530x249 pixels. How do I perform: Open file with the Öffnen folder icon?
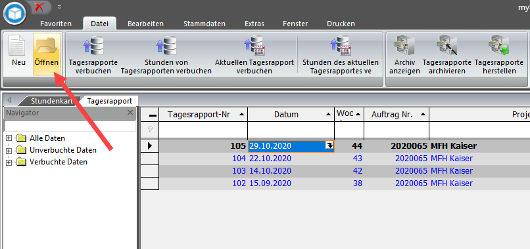point(47,45)
